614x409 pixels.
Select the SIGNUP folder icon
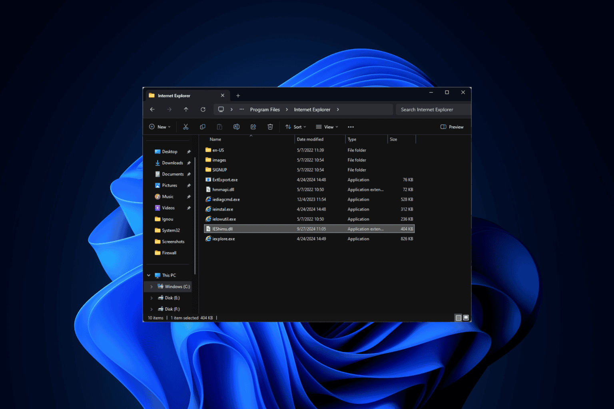coord(208,170)
